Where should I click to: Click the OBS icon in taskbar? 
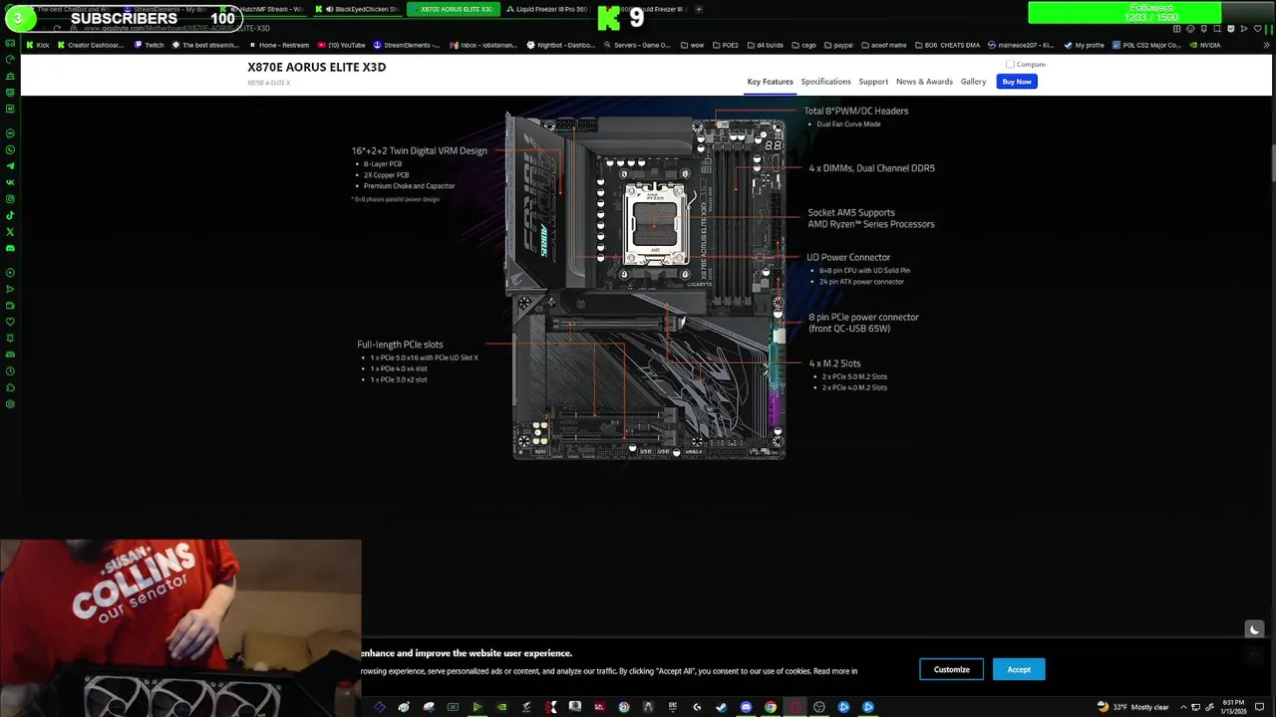click(x=818, y=707)
